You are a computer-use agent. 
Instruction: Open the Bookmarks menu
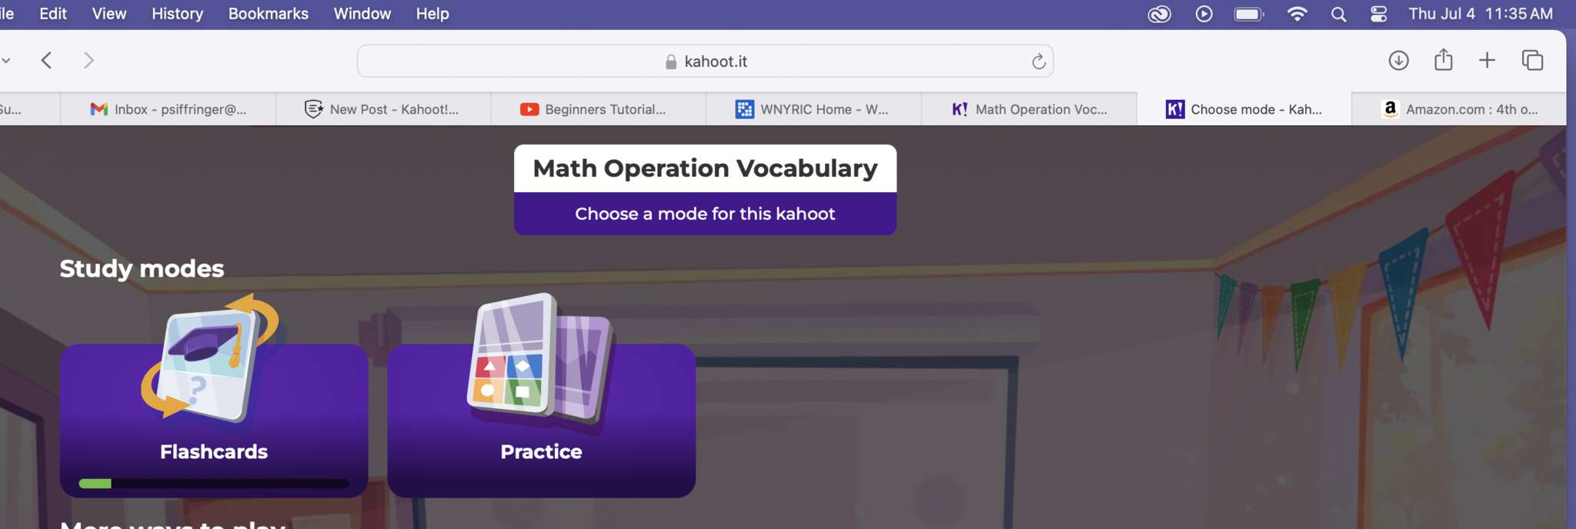pos(268,14)
